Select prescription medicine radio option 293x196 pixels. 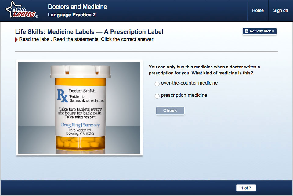(157, 96)
